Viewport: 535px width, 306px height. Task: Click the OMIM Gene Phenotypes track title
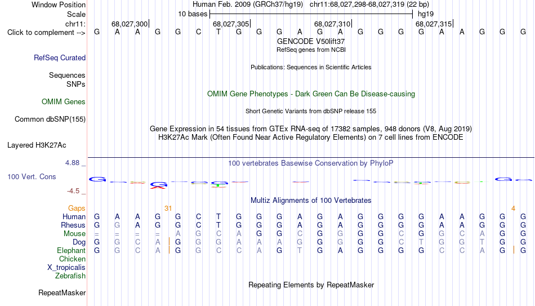click(x=311, y=94)
